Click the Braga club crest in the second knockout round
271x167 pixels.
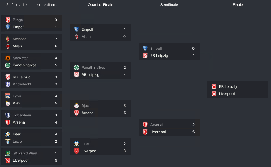[8, 20]
